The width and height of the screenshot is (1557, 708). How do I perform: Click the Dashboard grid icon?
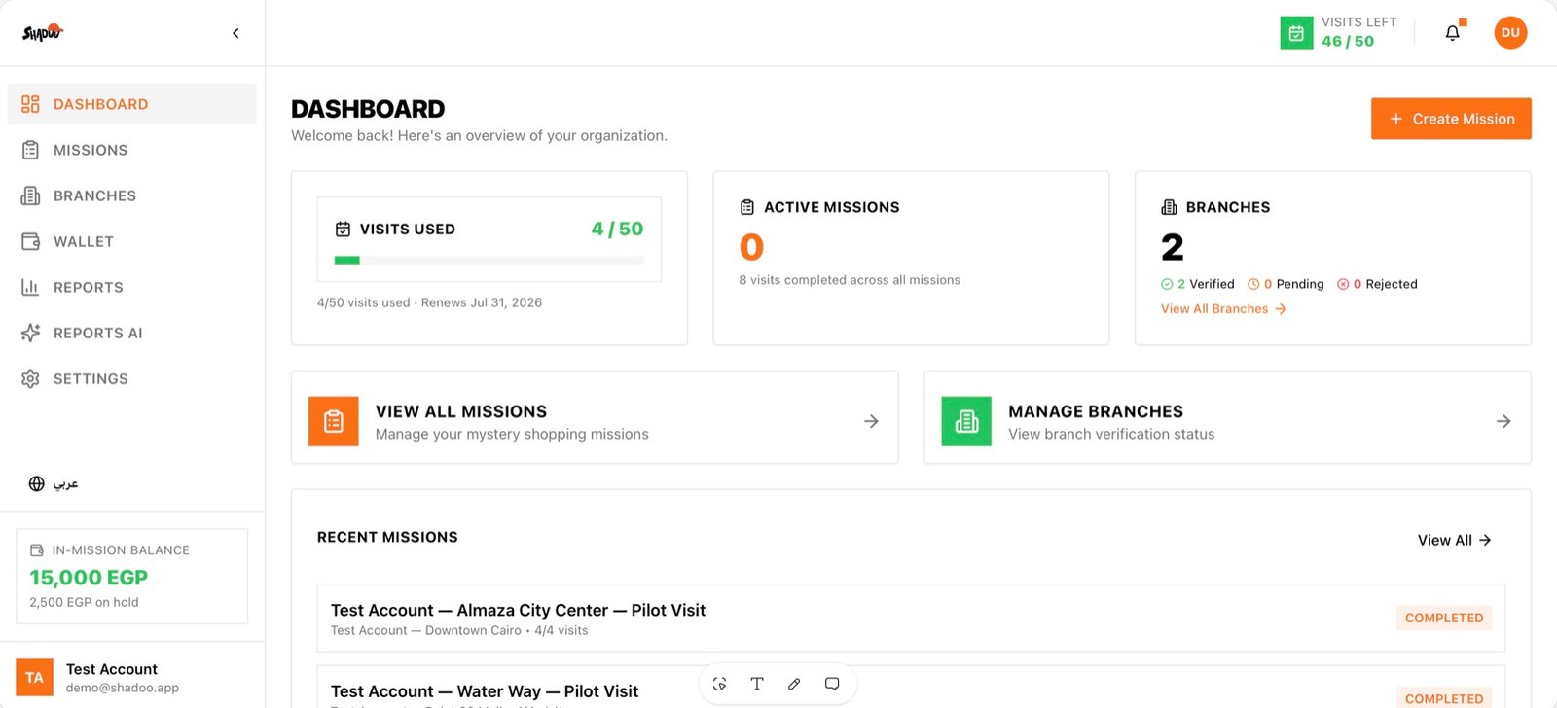30,104
